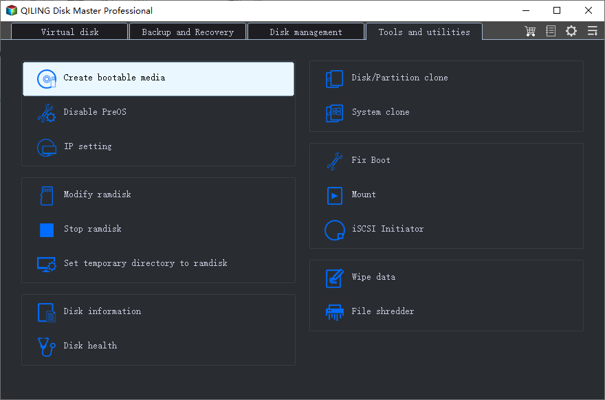The width and height of the screenshot is (605, 400).
Task: Click the Disable PreOS wrench-gear icon
Action: pyautogui.click(x=47, y=113)
